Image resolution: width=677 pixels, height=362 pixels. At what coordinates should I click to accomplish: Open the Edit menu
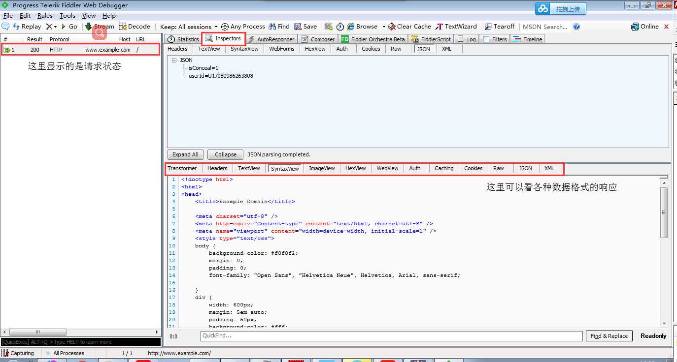coord(25,16)
